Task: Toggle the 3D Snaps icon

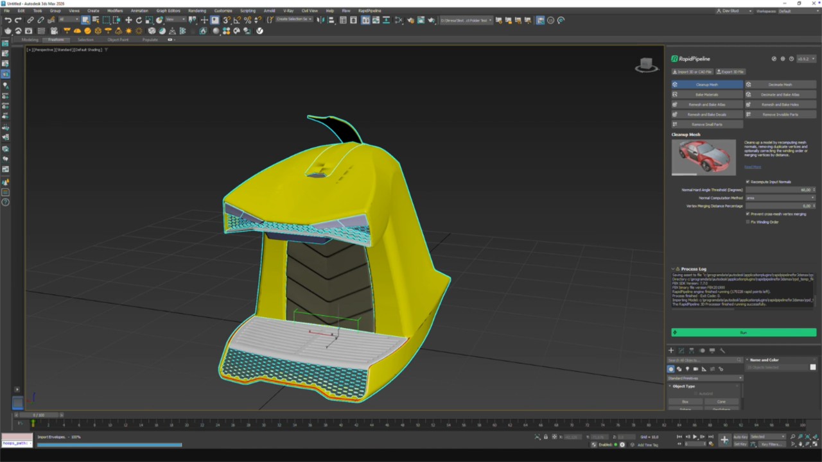Action: [227, 21]
